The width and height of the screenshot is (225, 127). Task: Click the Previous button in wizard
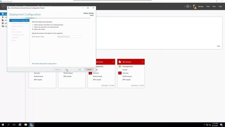click(x=57, y=69)
